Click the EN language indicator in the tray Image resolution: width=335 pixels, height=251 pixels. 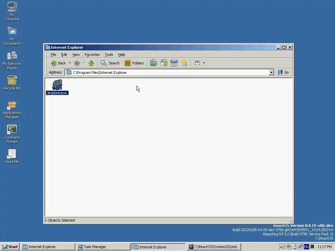point(306,247)
